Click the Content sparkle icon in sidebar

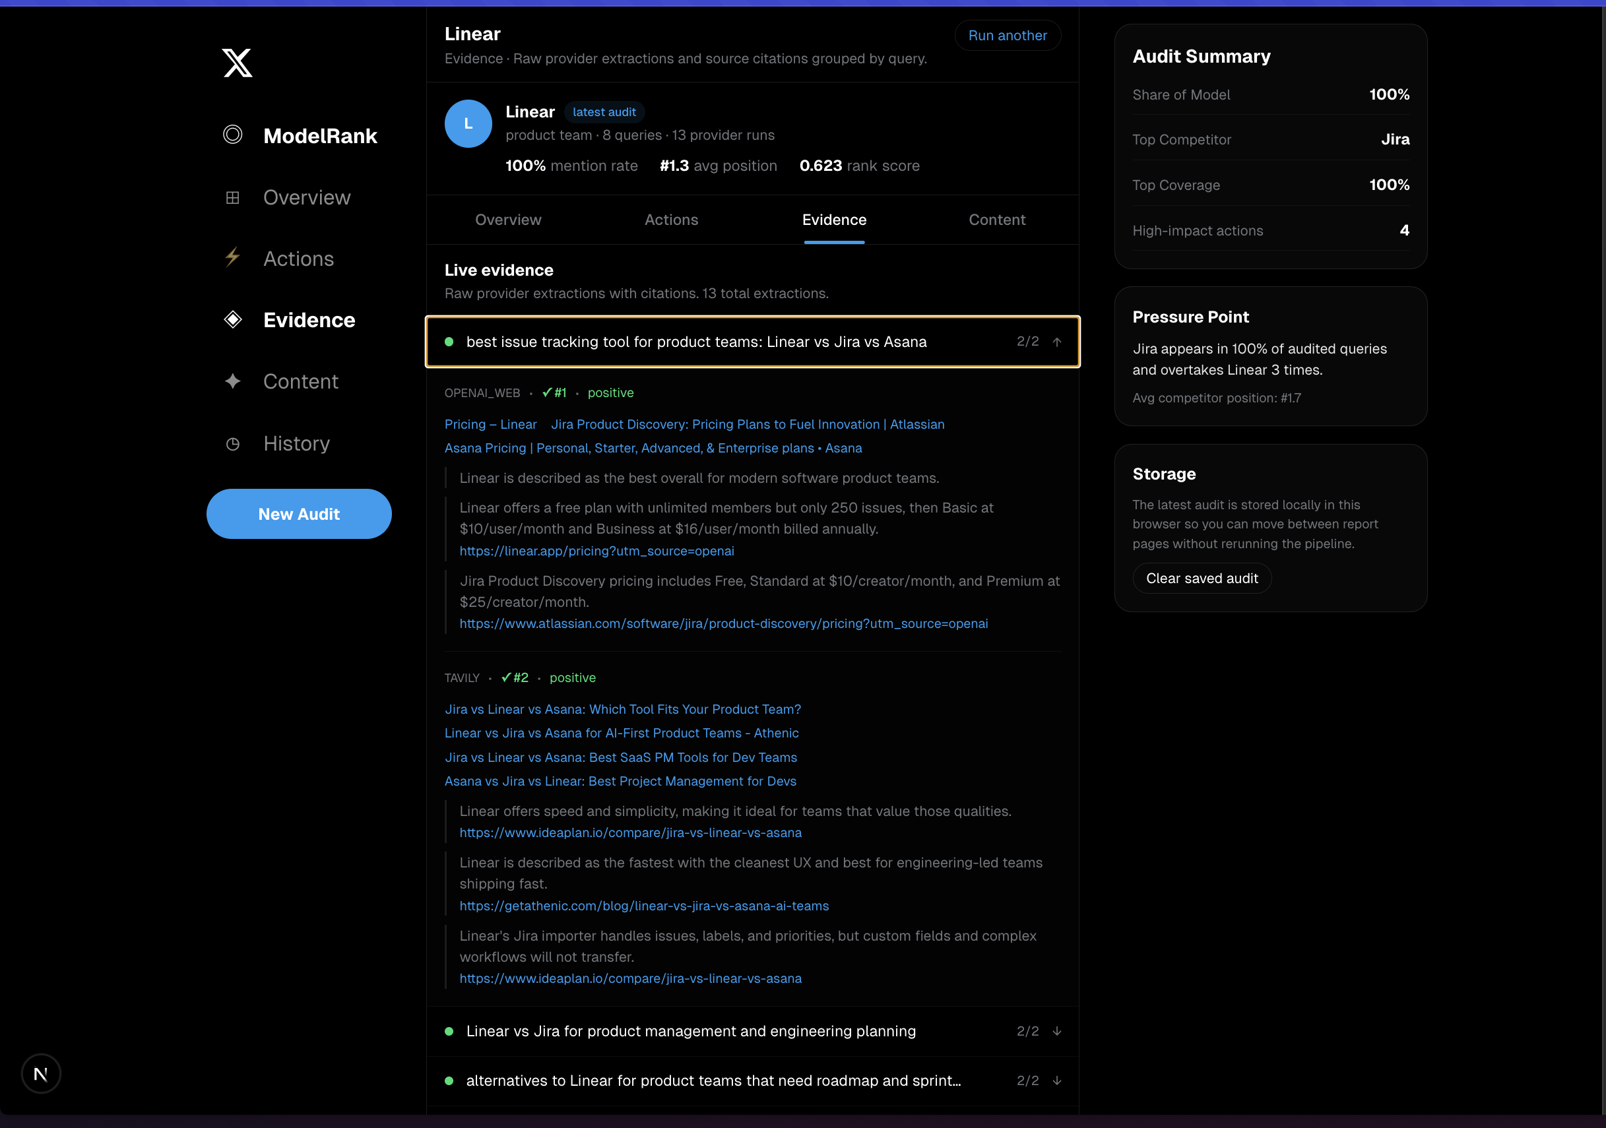pos(233,381)
